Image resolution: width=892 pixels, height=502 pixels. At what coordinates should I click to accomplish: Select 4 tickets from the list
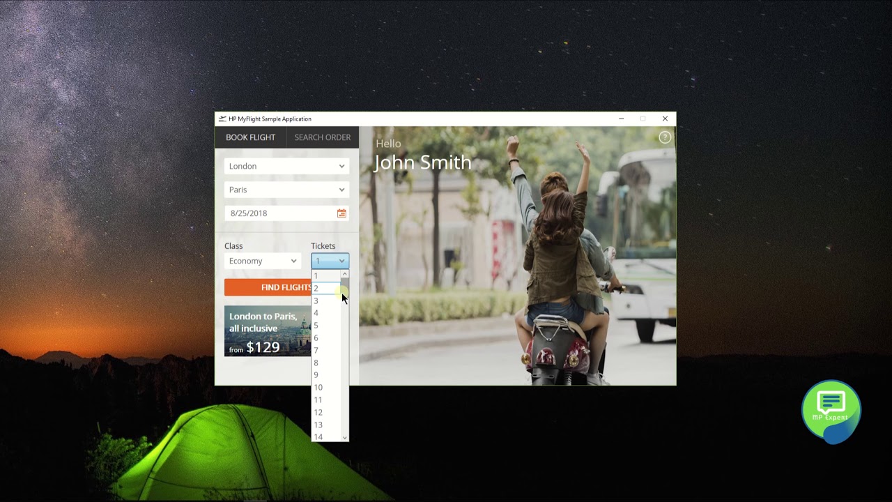[325, 313]
